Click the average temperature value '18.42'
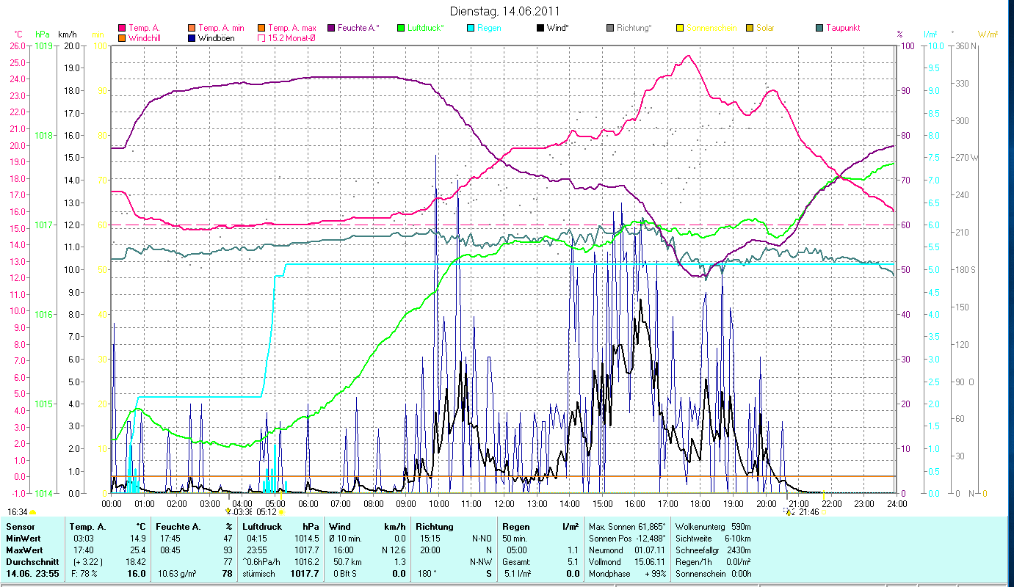The image size is (1014, 587). pos(135,562)
